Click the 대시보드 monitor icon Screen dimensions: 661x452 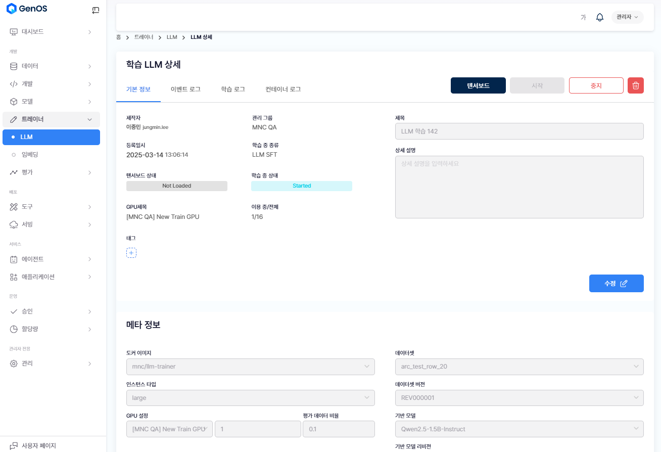(x=14, y=32)
